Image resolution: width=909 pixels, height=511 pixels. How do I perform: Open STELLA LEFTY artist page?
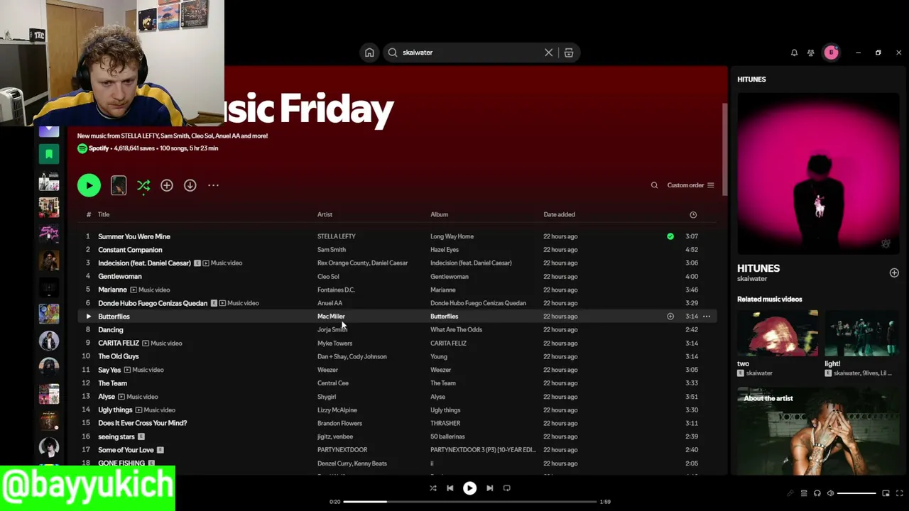337,236
